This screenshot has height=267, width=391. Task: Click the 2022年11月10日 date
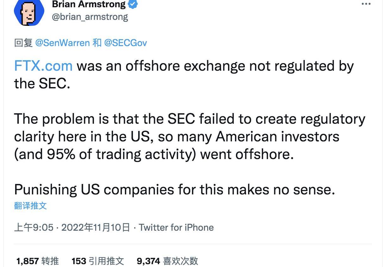96,228
